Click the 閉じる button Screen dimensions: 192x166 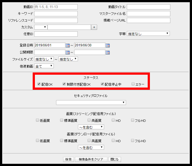click(x=115, y=159)
